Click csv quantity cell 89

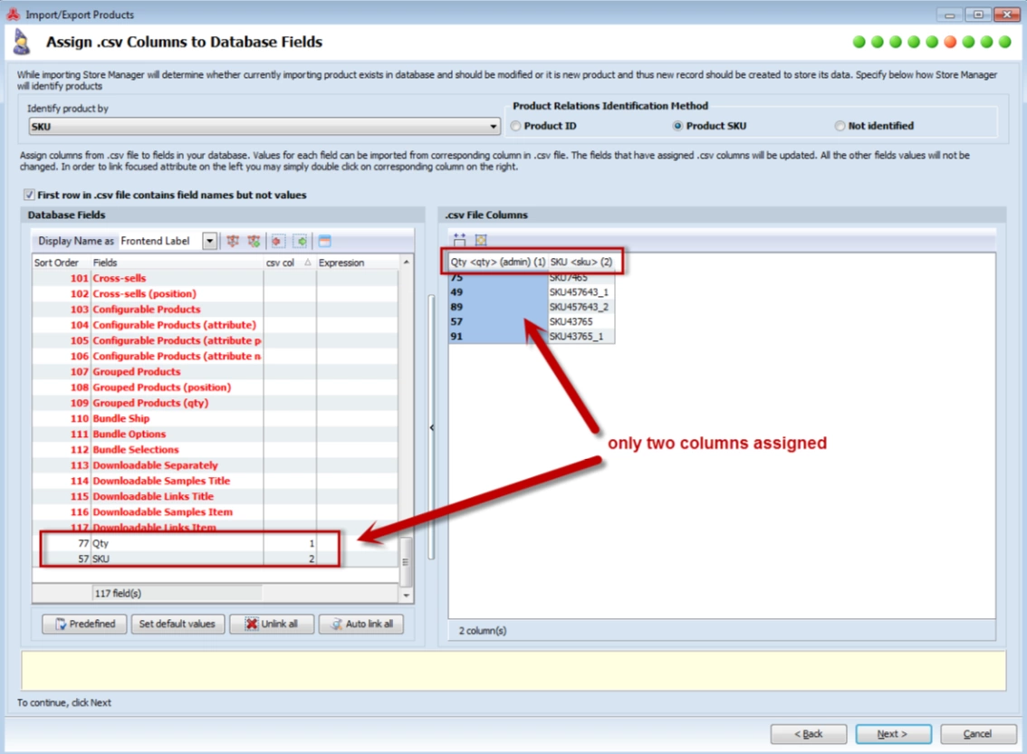tap(498, 307)
